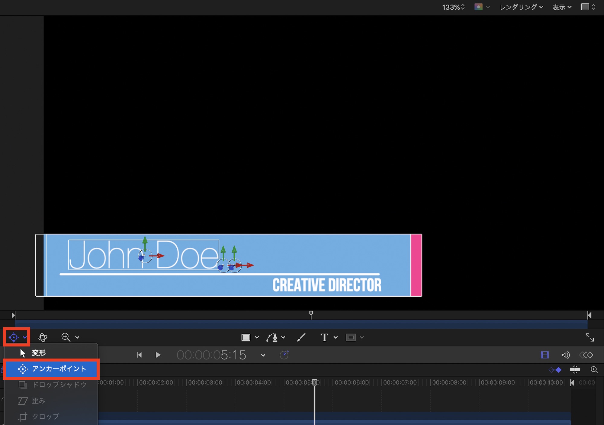Select the paint stroke brush tool
The height and width of the screenshot is (425, 604).
click(x=301, y=337)
